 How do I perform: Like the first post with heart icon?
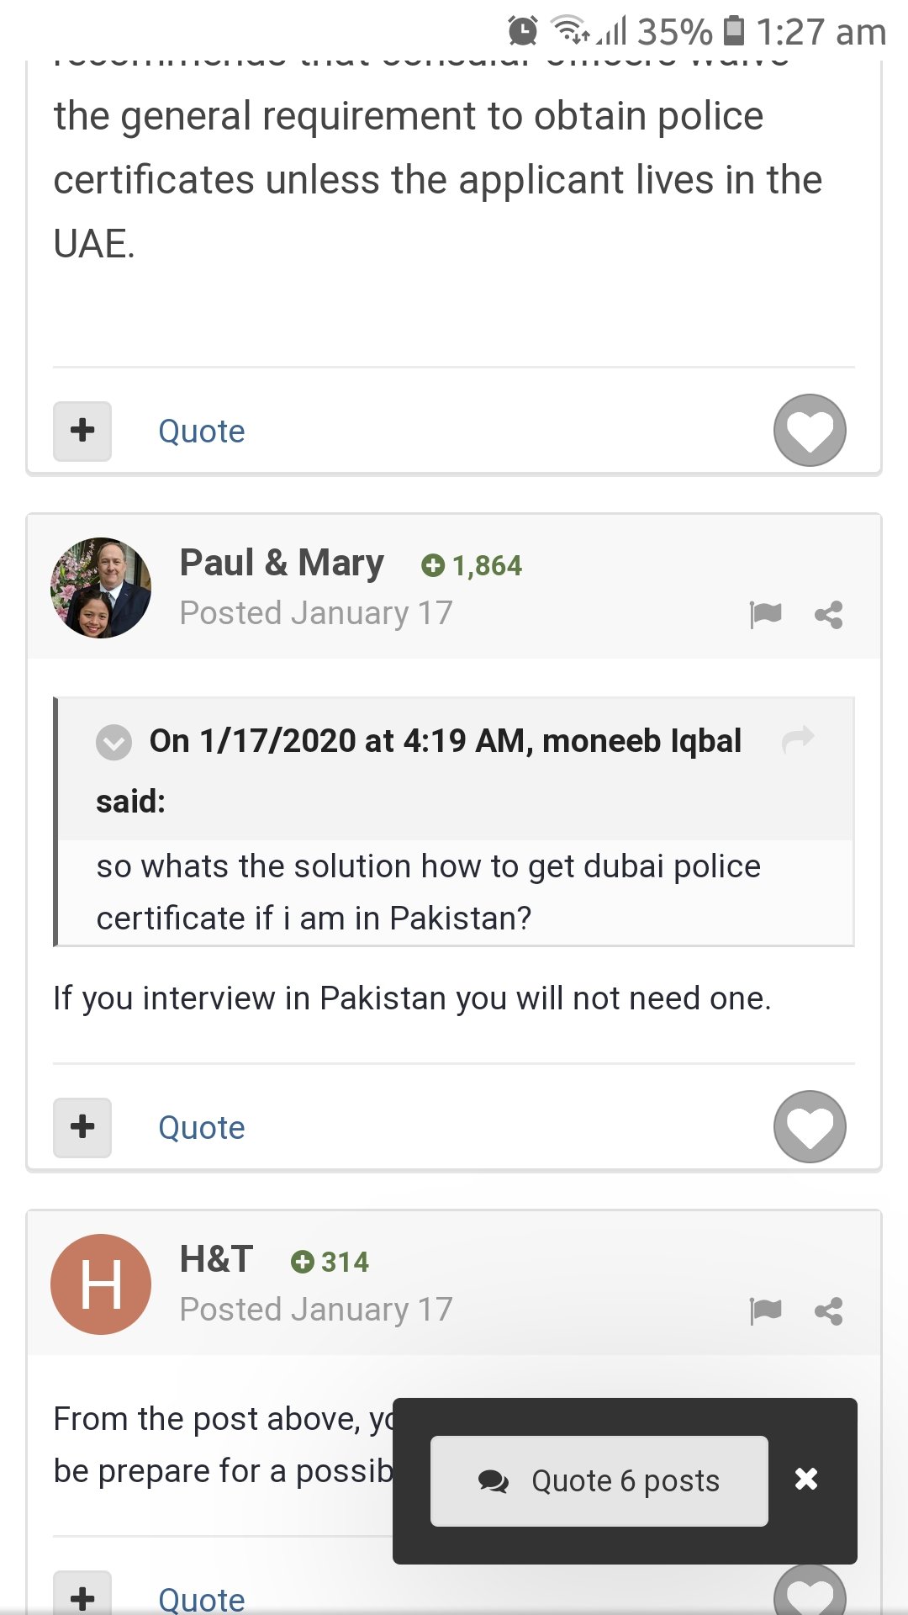tap(810, 430)
